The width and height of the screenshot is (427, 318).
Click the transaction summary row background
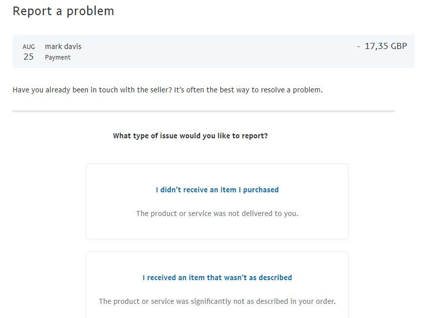[x=214, y=51]
